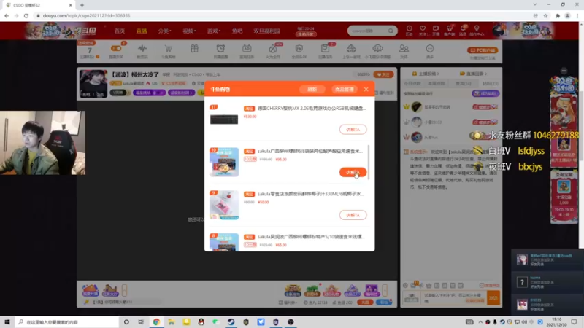Open the 消息 message notifications icon
The image size is (584, 328).
click(463, 31)
